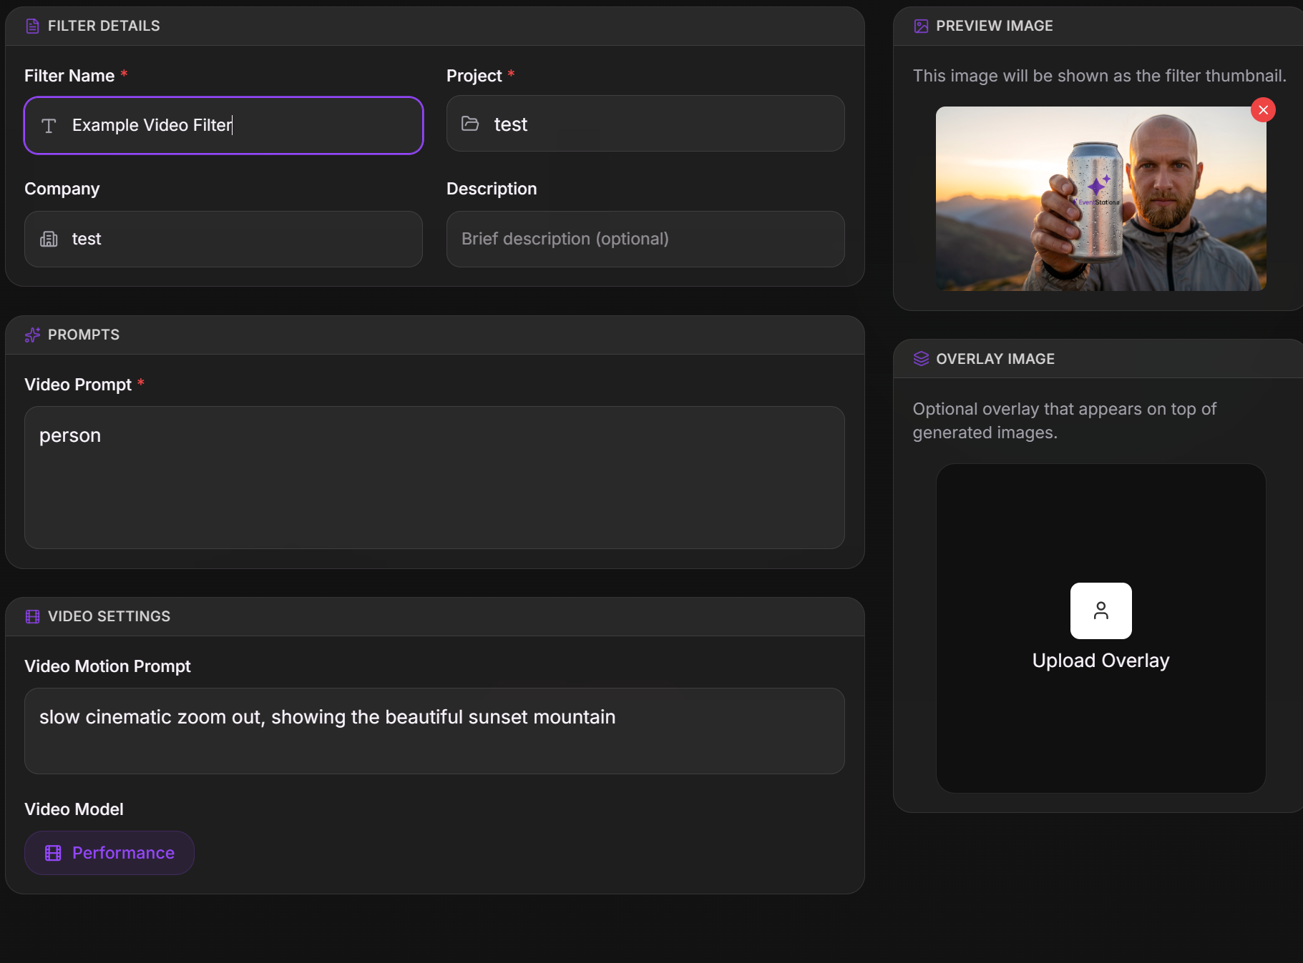
Task: Click the Brief description input field
Action: click(645, 239)
